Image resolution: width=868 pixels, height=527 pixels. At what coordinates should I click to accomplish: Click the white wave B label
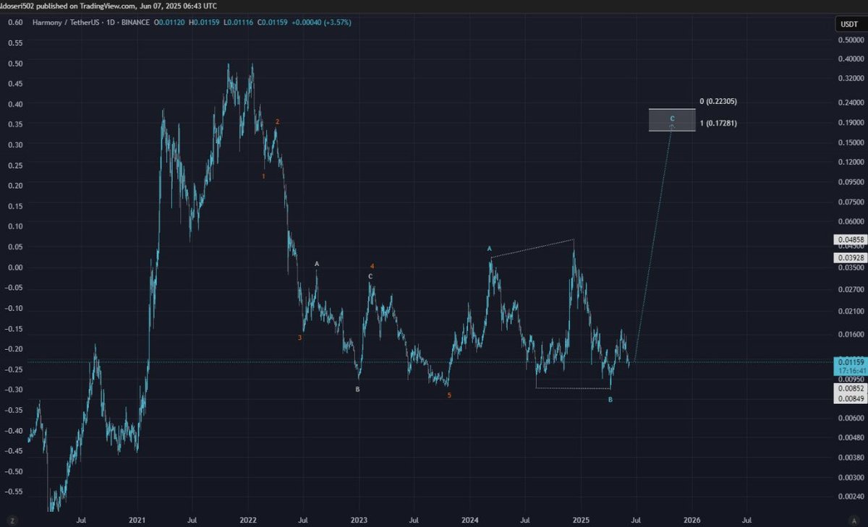(357, 390)
